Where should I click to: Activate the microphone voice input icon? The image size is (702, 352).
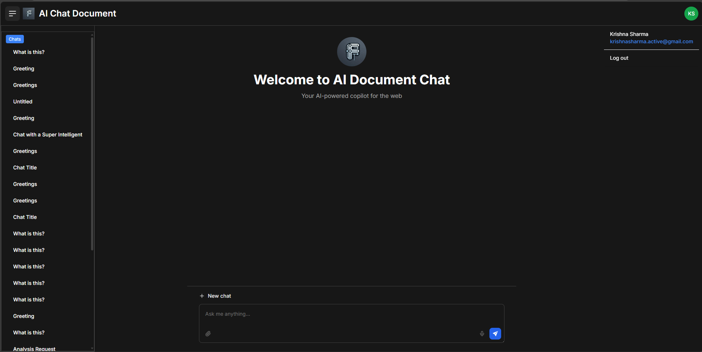[482, 334]
